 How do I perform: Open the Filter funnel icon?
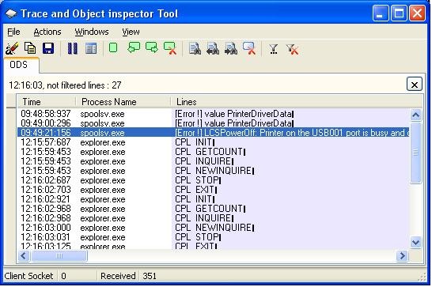274,49
